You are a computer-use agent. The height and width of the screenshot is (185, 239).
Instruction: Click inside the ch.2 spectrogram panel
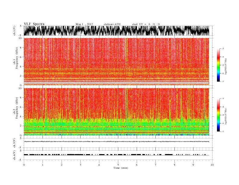pos(116,112)
